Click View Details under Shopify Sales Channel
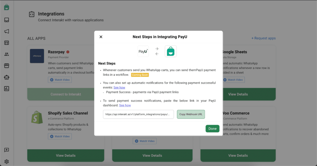317x166 pixels. [66, 155]
